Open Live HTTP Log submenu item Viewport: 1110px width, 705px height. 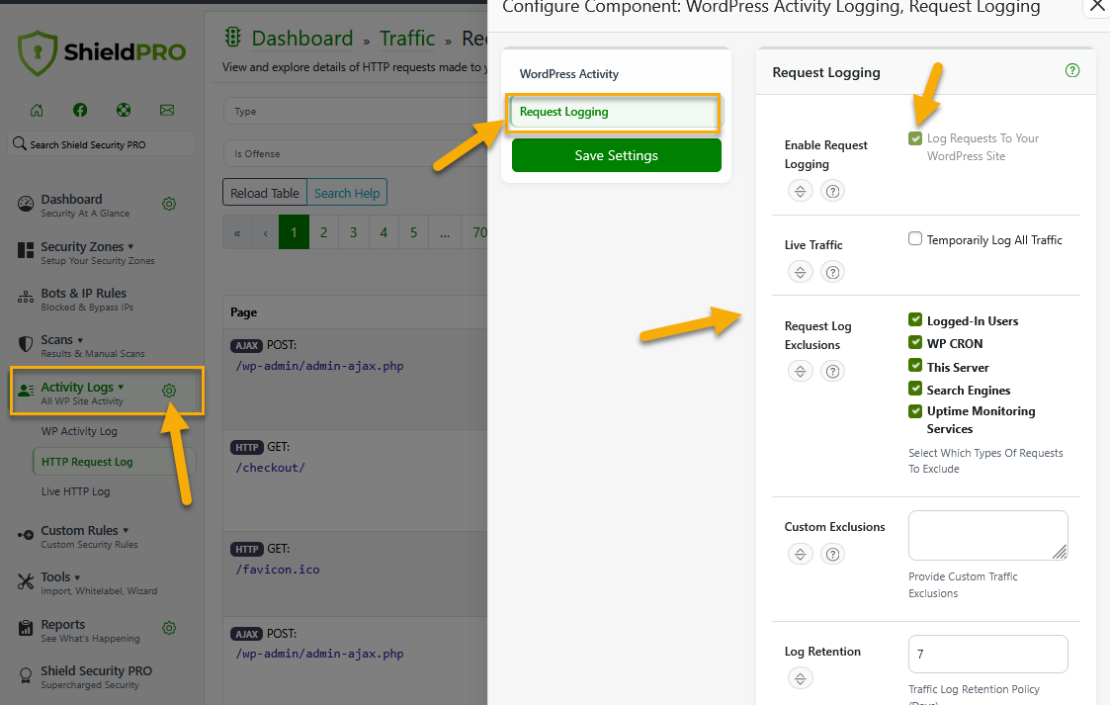click(76, 491)
